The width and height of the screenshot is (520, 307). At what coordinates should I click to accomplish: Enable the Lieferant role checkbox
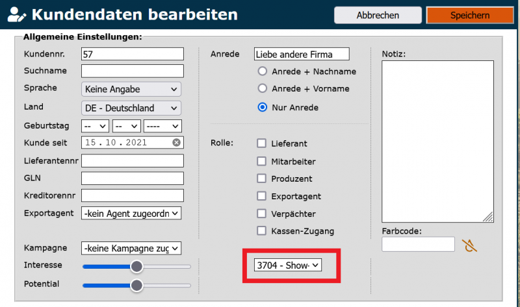(x=261, y=143)
